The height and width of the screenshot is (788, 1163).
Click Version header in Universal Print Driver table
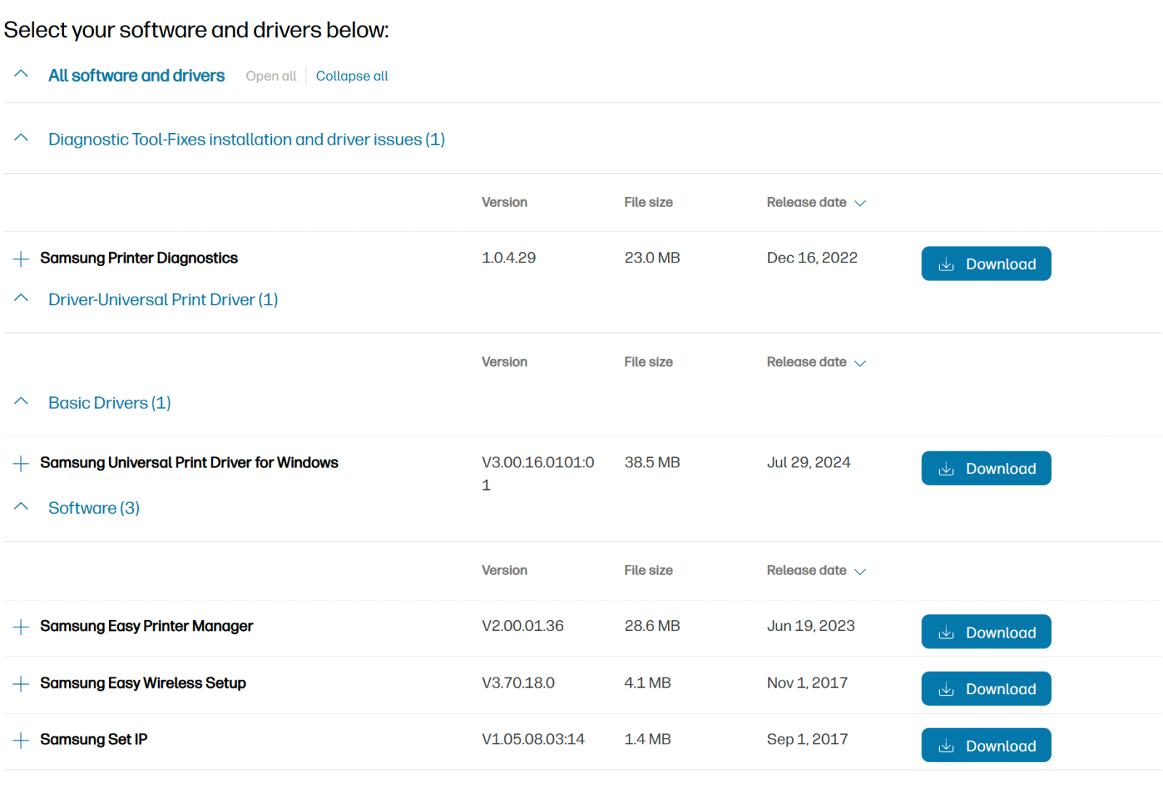pyautogui.click(x=504, y=362)
